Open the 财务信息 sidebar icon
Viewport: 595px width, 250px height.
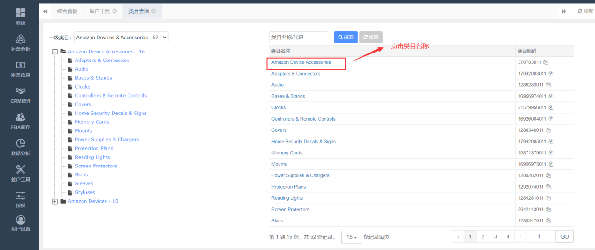(x=20, y=65)
